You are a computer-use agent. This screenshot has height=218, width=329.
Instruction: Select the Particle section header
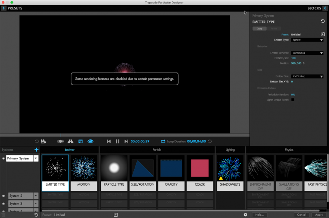[x=157, y=150]
